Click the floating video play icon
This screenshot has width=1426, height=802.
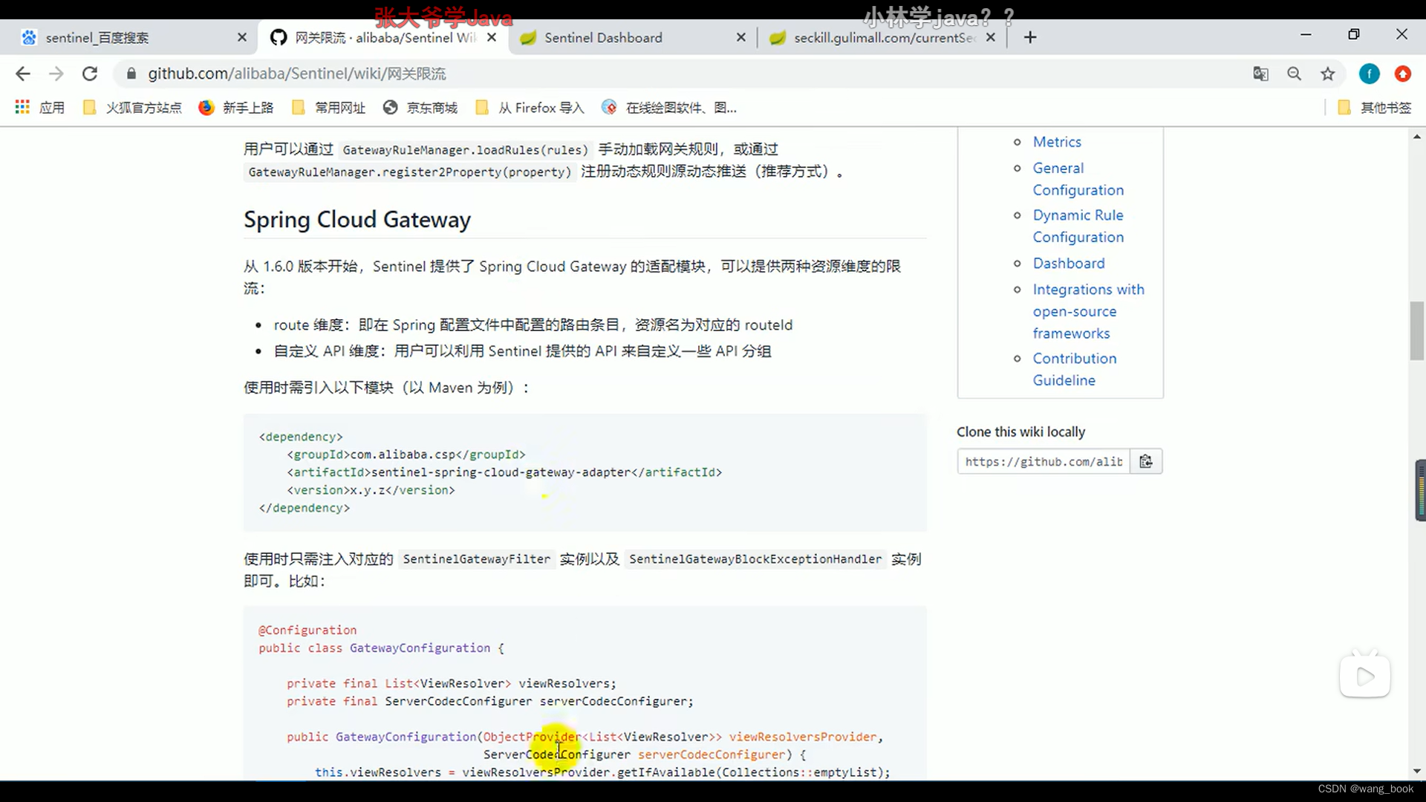tap(1364, 676)
